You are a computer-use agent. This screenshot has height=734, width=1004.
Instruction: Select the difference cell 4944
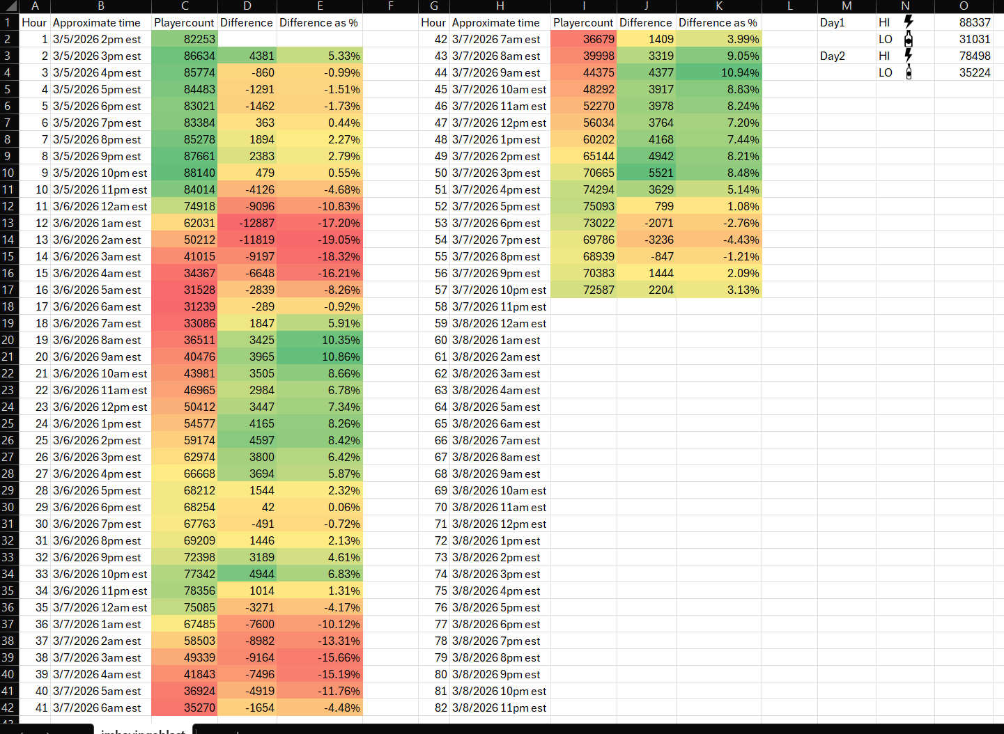click(247, 574)
